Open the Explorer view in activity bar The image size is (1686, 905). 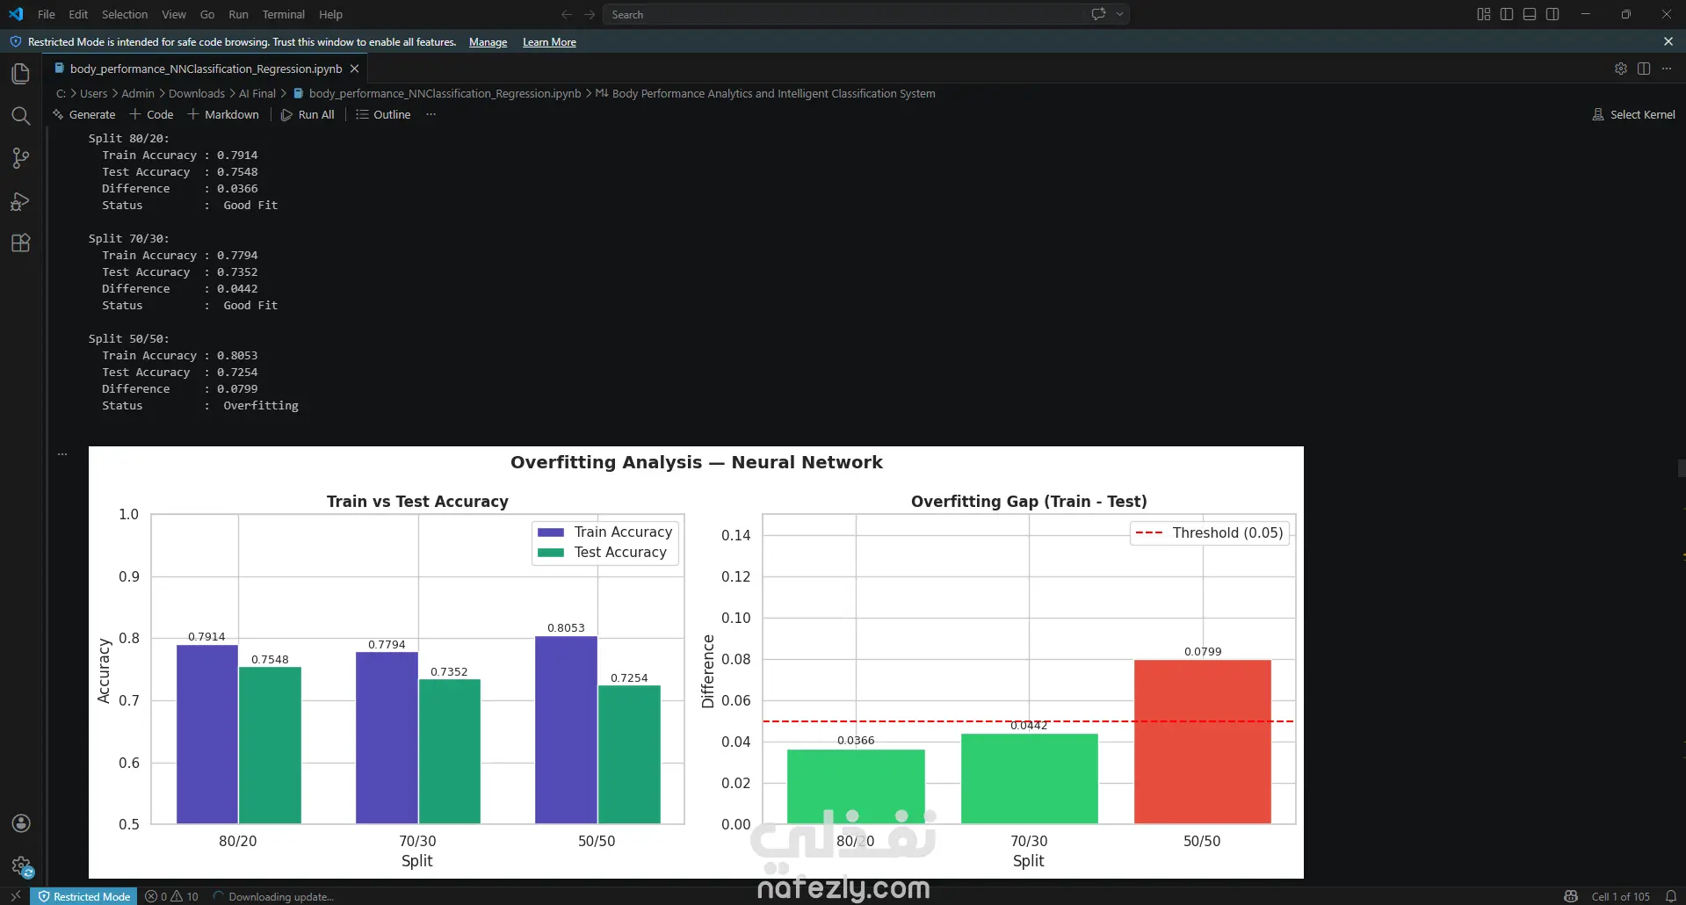click(21, 74)
